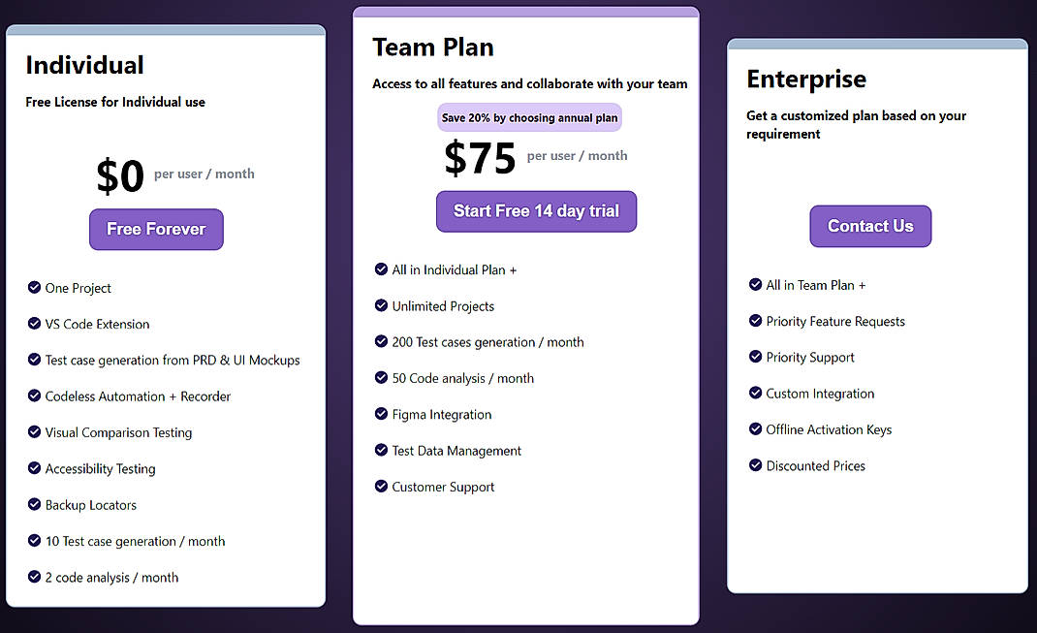Click the checkmark next to Test Data Management
The image size is (1037, 633).
381,451
